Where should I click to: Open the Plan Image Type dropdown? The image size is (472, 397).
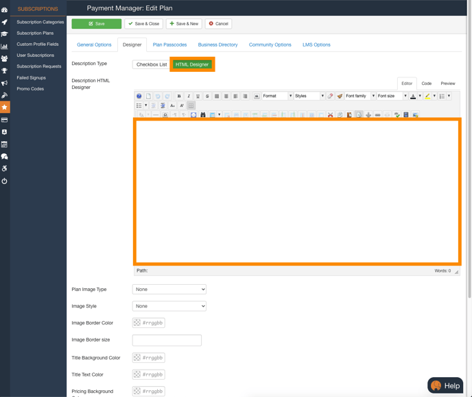169,290
